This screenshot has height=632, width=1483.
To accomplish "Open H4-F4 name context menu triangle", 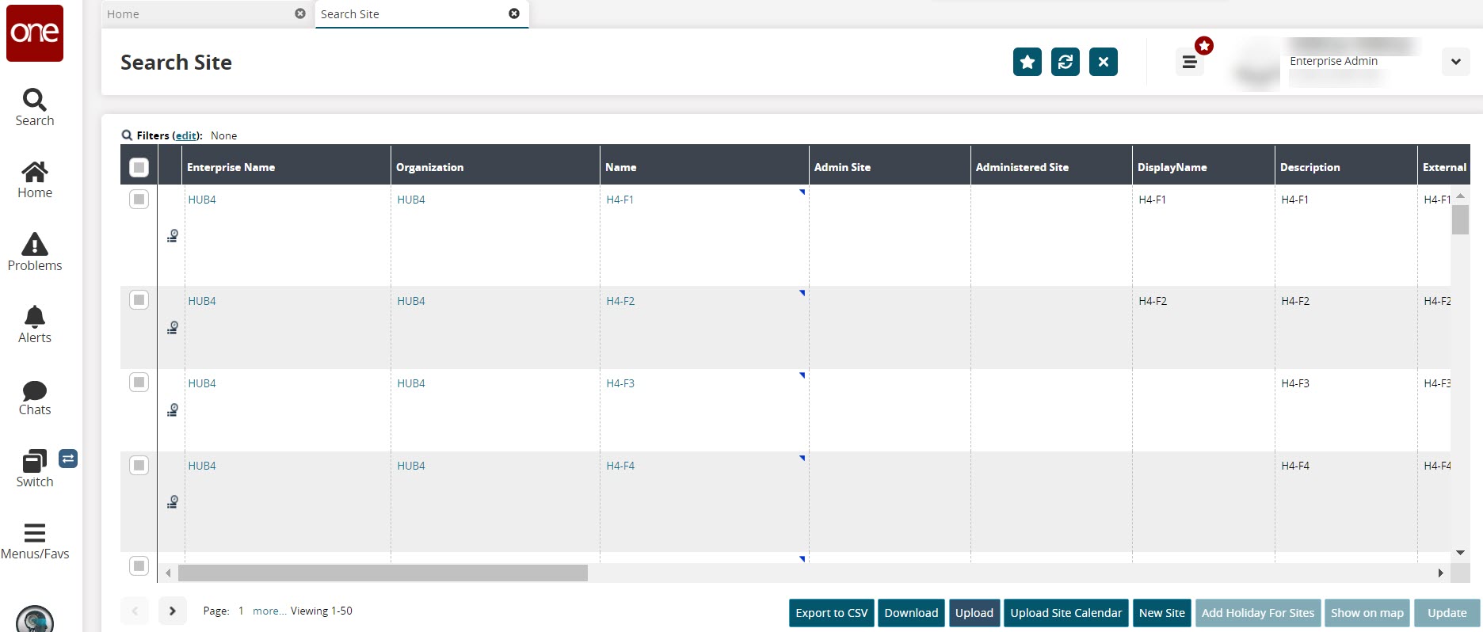I will tap(802, 458).
